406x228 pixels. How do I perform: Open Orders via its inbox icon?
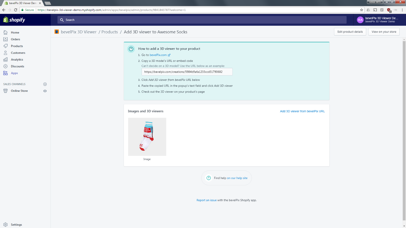click(5, 39)
